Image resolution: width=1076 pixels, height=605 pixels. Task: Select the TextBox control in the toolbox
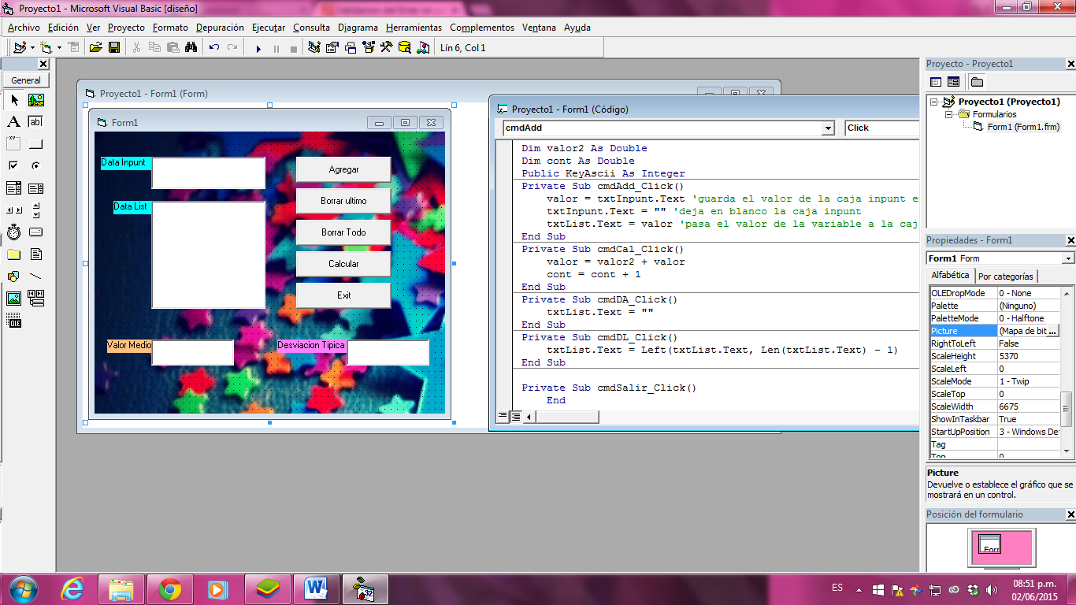(37, 121)
